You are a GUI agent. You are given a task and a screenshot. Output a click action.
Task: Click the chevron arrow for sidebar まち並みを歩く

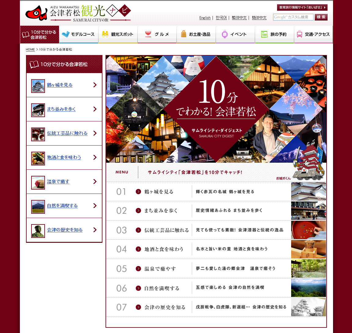click(x=95, y=109)
